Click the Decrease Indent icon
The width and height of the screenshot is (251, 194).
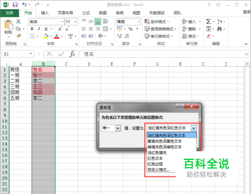[x=84, y=36]
